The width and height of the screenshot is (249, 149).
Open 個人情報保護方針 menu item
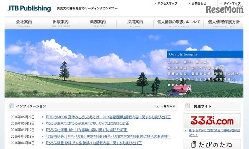[224, 23]
